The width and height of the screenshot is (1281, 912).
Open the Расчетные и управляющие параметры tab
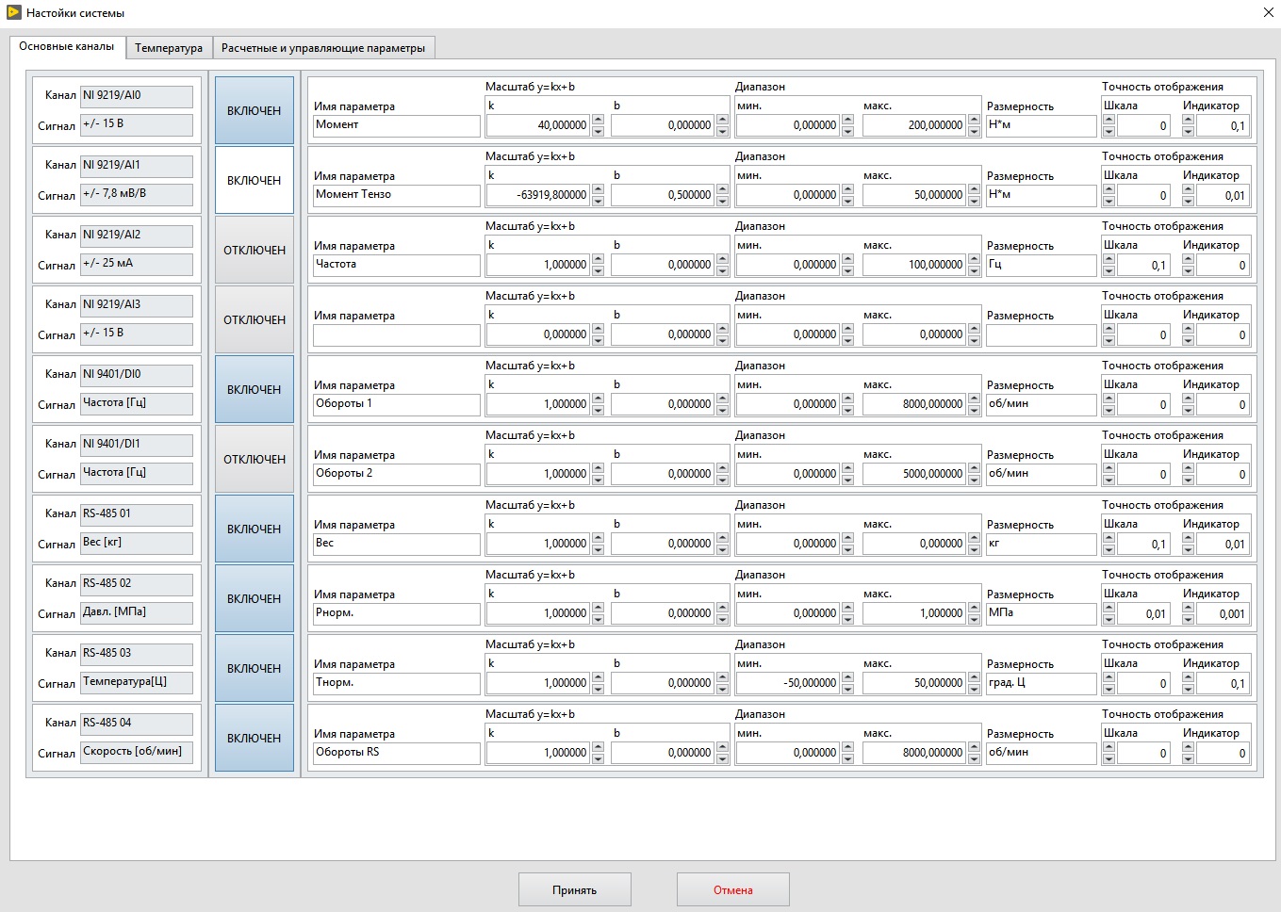[x=323, y=48]
